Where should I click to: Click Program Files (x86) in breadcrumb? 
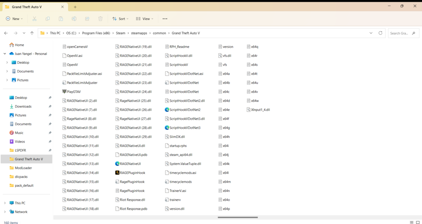[x=96, y=33]
